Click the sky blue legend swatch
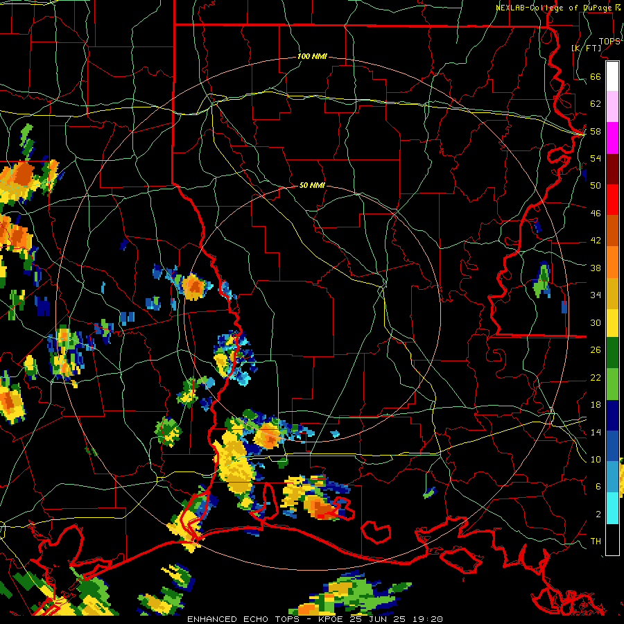 pyautogui.click(x=612, y=477)
